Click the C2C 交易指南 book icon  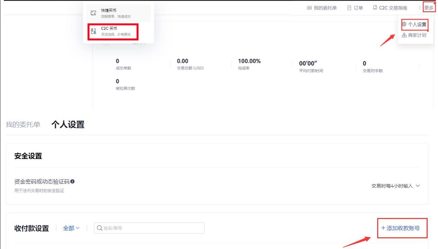pos(375,8)
